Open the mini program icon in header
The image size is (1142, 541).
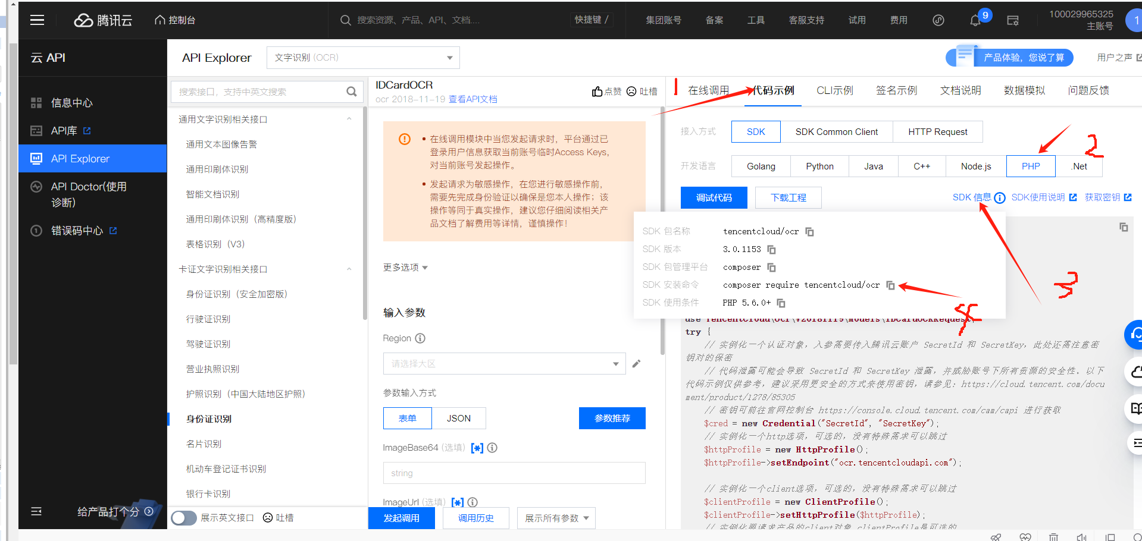[938, 20]
